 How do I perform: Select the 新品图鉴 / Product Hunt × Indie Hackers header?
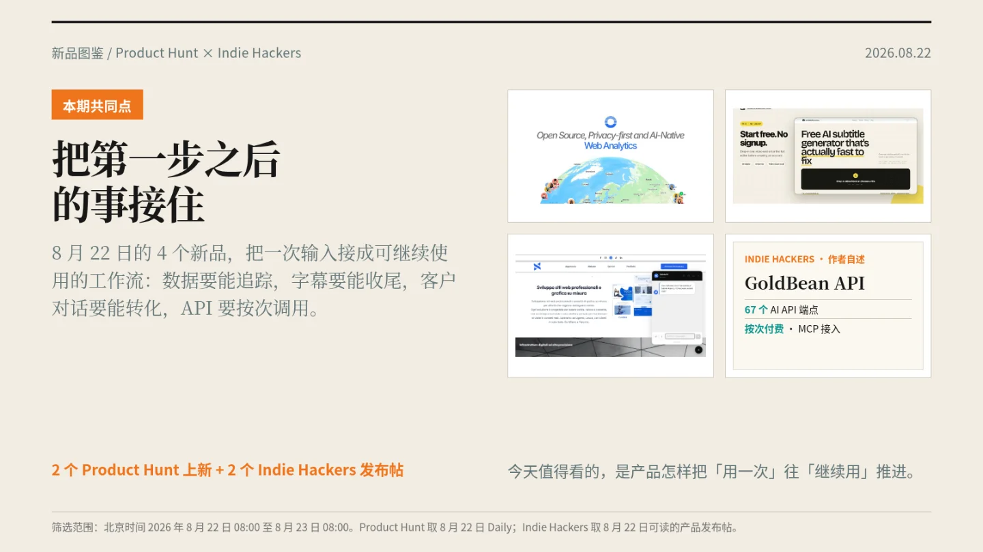[x=176, y=53]
